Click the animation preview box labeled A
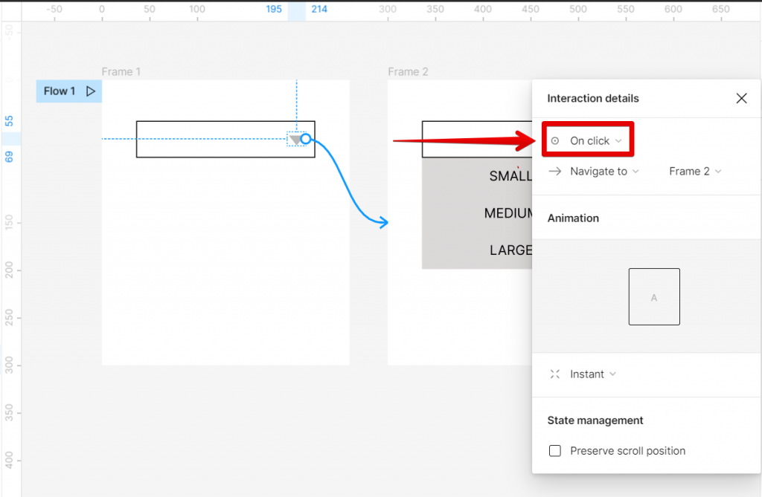Viewport: 762px width, 497px height. 654,296
